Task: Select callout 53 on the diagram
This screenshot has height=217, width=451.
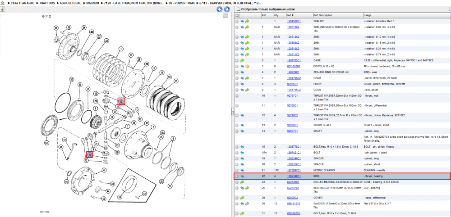Action: tap(46, 142)
